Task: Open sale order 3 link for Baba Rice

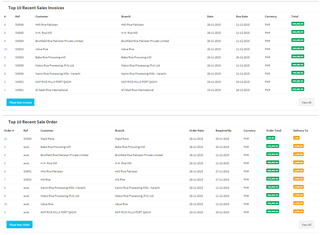Action: coord(5,147)
